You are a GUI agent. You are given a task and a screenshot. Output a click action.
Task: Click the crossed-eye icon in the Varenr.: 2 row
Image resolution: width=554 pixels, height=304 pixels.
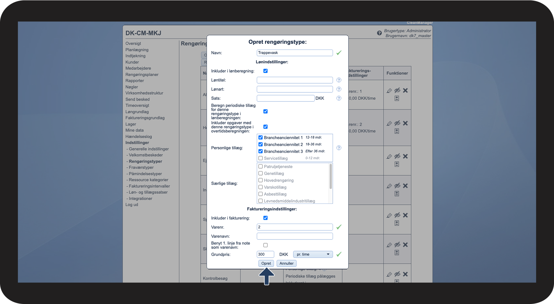click(x=397, y=123)
